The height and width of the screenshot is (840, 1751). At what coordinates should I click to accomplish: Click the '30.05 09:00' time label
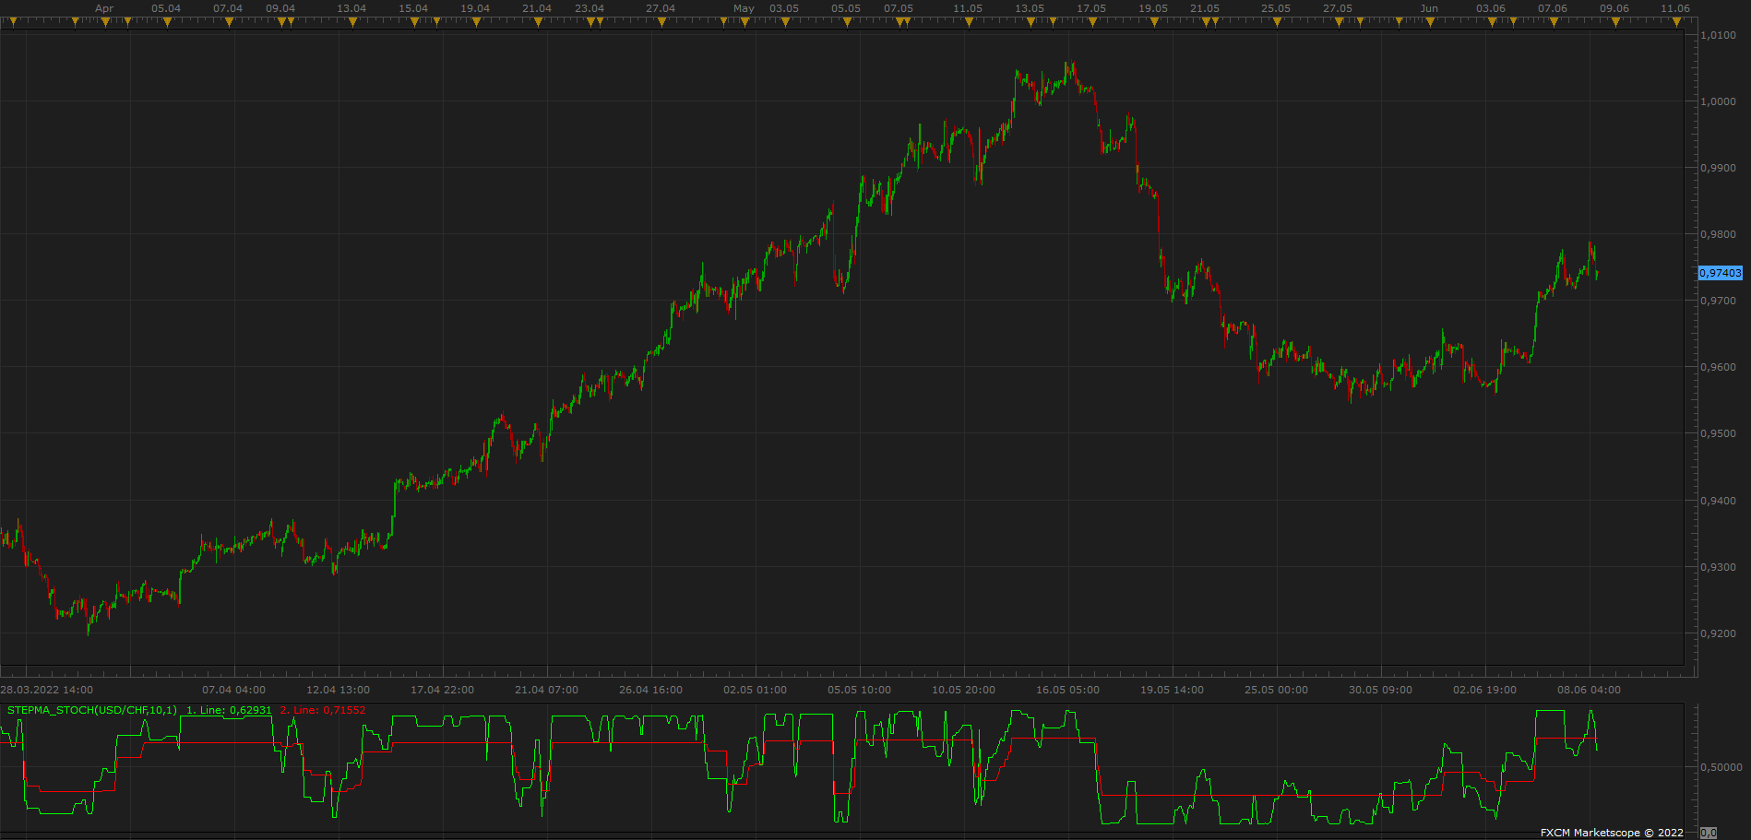tap(1381, 690)
